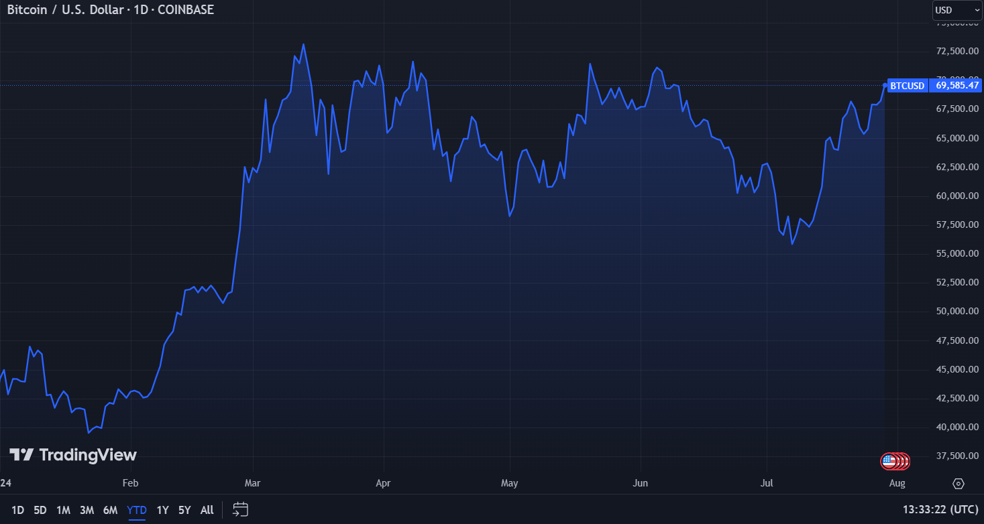Select the 5Y range
984x524 pixels.
click(184, 510)
